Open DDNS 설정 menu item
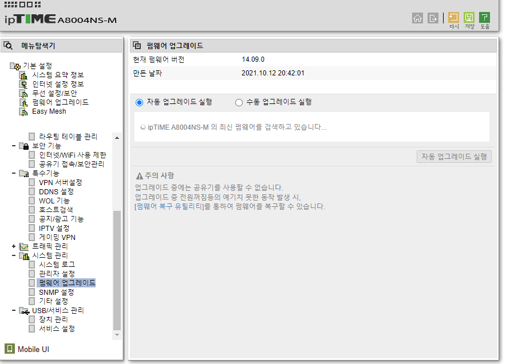 [x=56, y=191]
